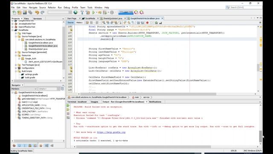Image resolution: width=273 pixels, height=154 pixels.
Task: Toggle Show Non-Public Members filter in Navigator
Action: (30, 145)
